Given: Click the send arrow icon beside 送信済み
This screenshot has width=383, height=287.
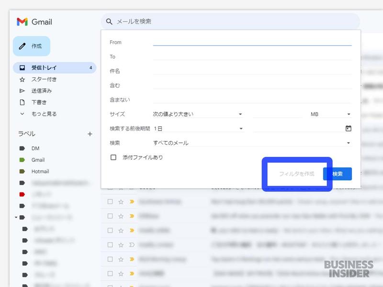Looking at the screenshot, I should (22, 91).
